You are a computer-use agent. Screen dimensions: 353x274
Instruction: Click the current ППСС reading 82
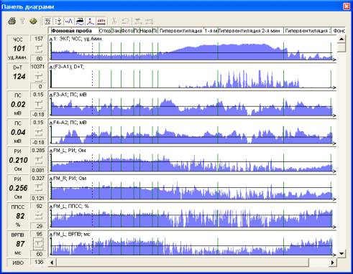pyautogui.click(x=20, y=216)
